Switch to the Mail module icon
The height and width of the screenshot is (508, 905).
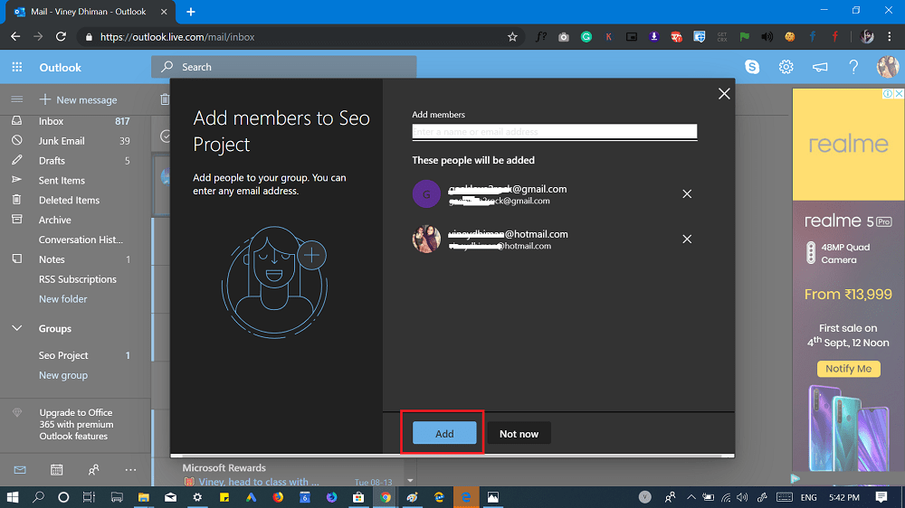(20, 470)
